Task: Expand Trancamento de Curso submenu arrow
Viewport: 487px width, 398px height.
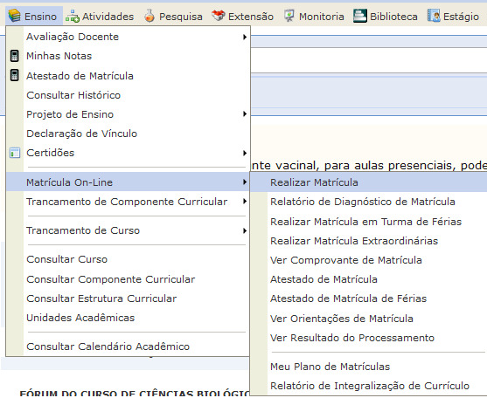Action: (x=245, y=230)
